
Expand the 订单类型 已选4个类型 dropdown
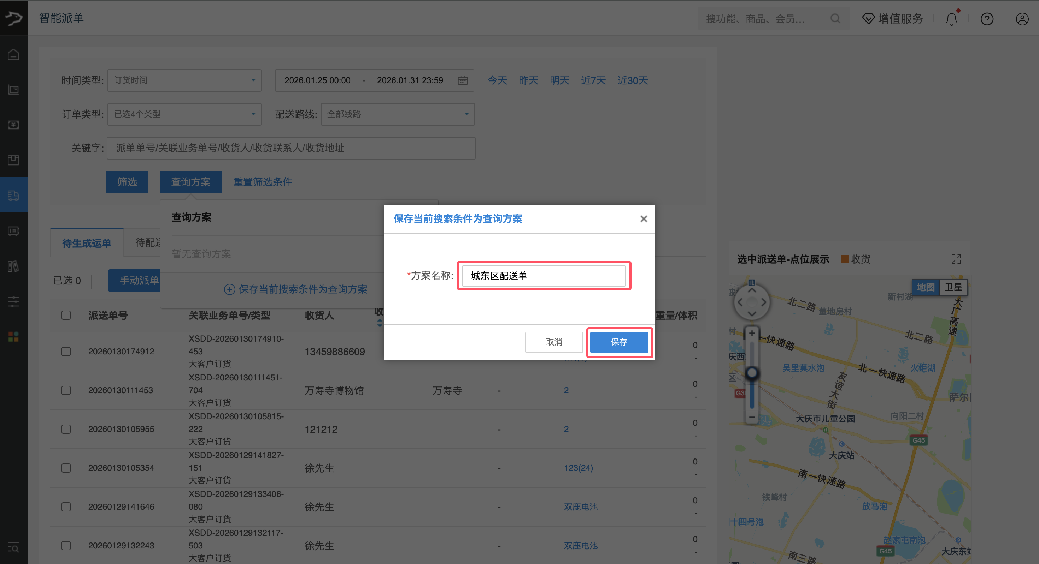(x=184, y=114)
